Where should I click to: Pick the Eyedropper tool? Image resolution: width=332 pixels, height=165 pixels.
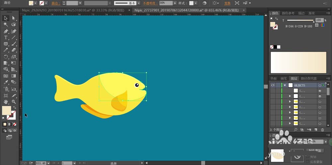[x=6, y=82]
